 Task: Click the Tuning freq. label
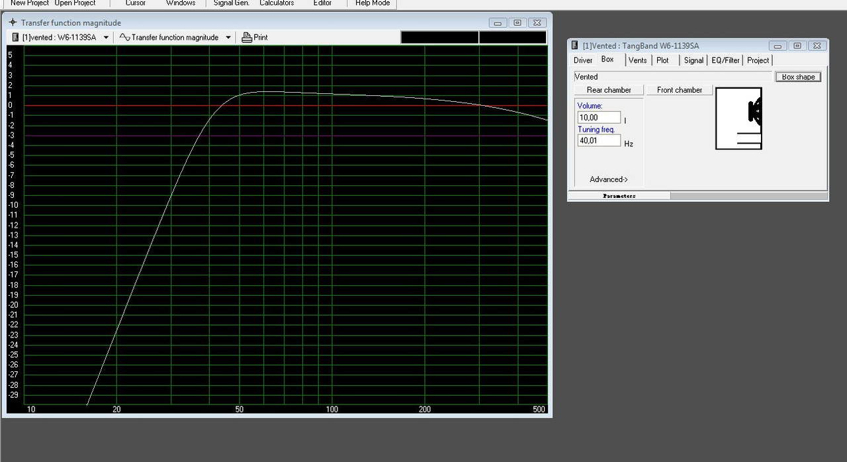pyautogui.click(x=596, y=130)
